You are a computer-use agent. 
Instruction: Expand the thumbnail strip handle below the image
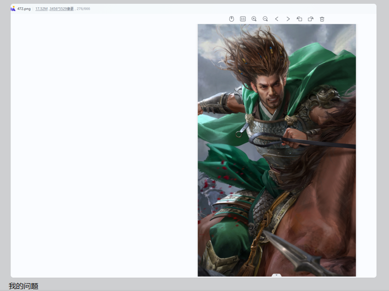pos(277,275)
